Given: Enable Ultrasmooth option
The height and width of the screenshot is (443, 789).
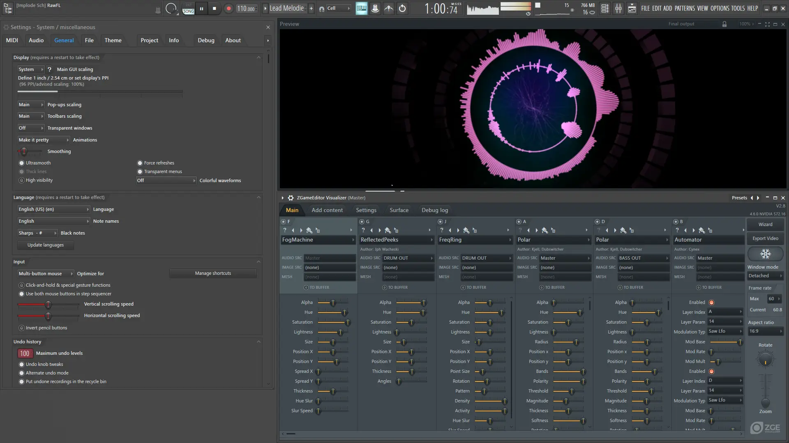Looking at the screenshot, I should 22,163.
